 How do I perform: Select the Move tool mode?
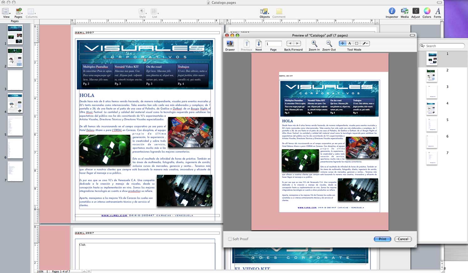[342, 44]
